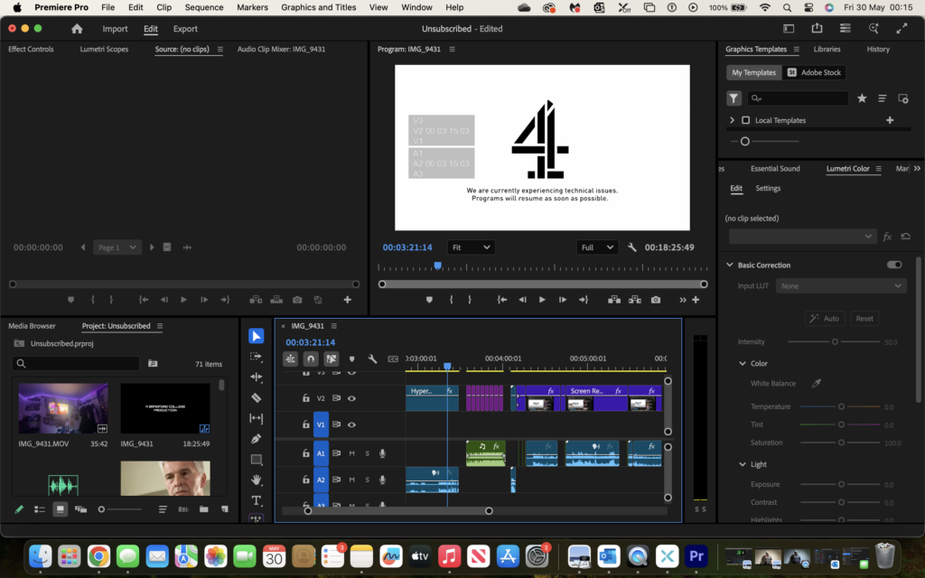Toggle Snap in timeline

coord(311,359)
